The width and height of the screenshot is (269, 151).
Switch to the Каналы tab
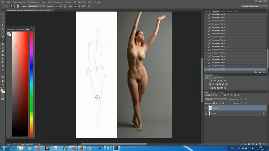click(x=213, y=92)
